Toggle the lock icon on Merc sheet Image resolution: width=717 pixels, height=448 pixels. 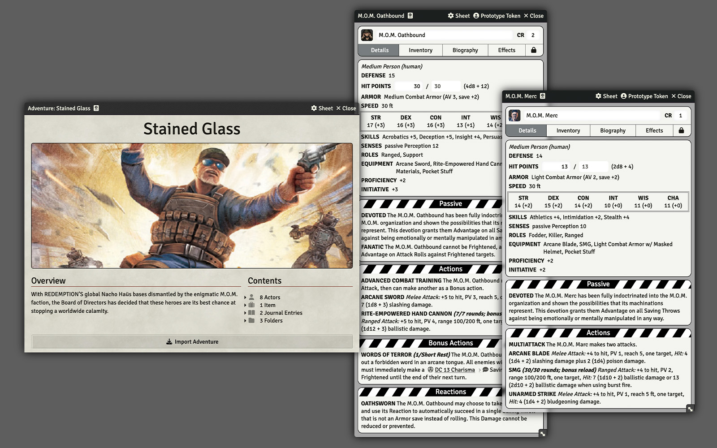click(681, 130)
